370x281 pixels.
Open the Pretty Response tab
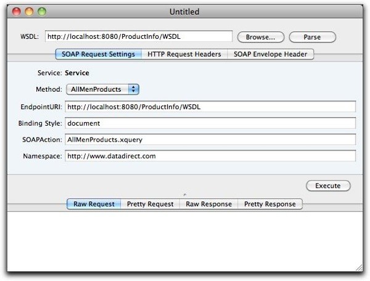point(269,204)
